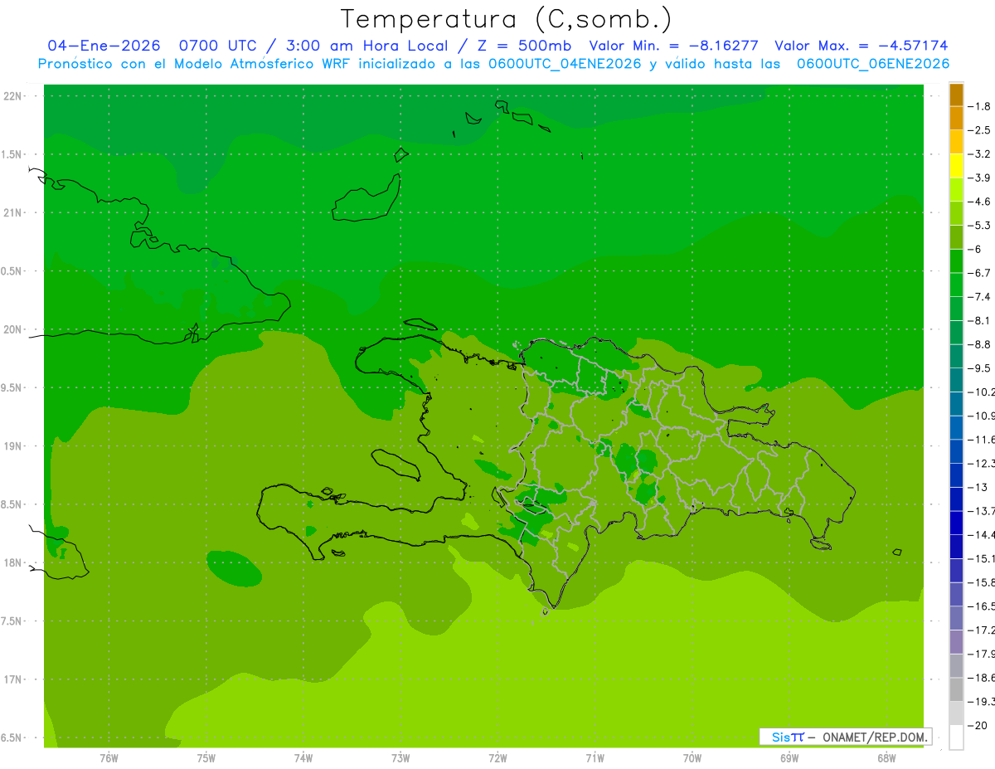This screenshot has width=995, height=769.
Task: Click the "-13" colorbar value
Action: coord(978,487)
